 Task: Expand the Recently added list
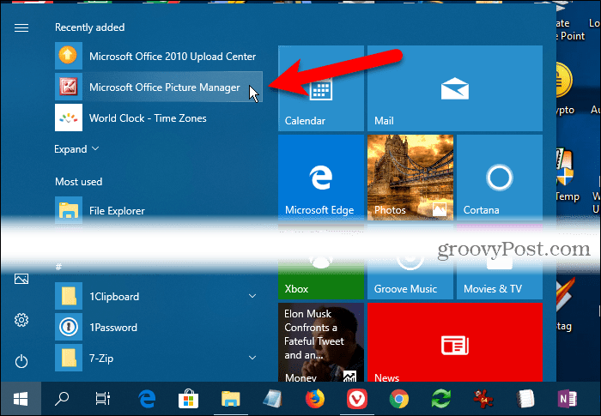tap(76, 149)
